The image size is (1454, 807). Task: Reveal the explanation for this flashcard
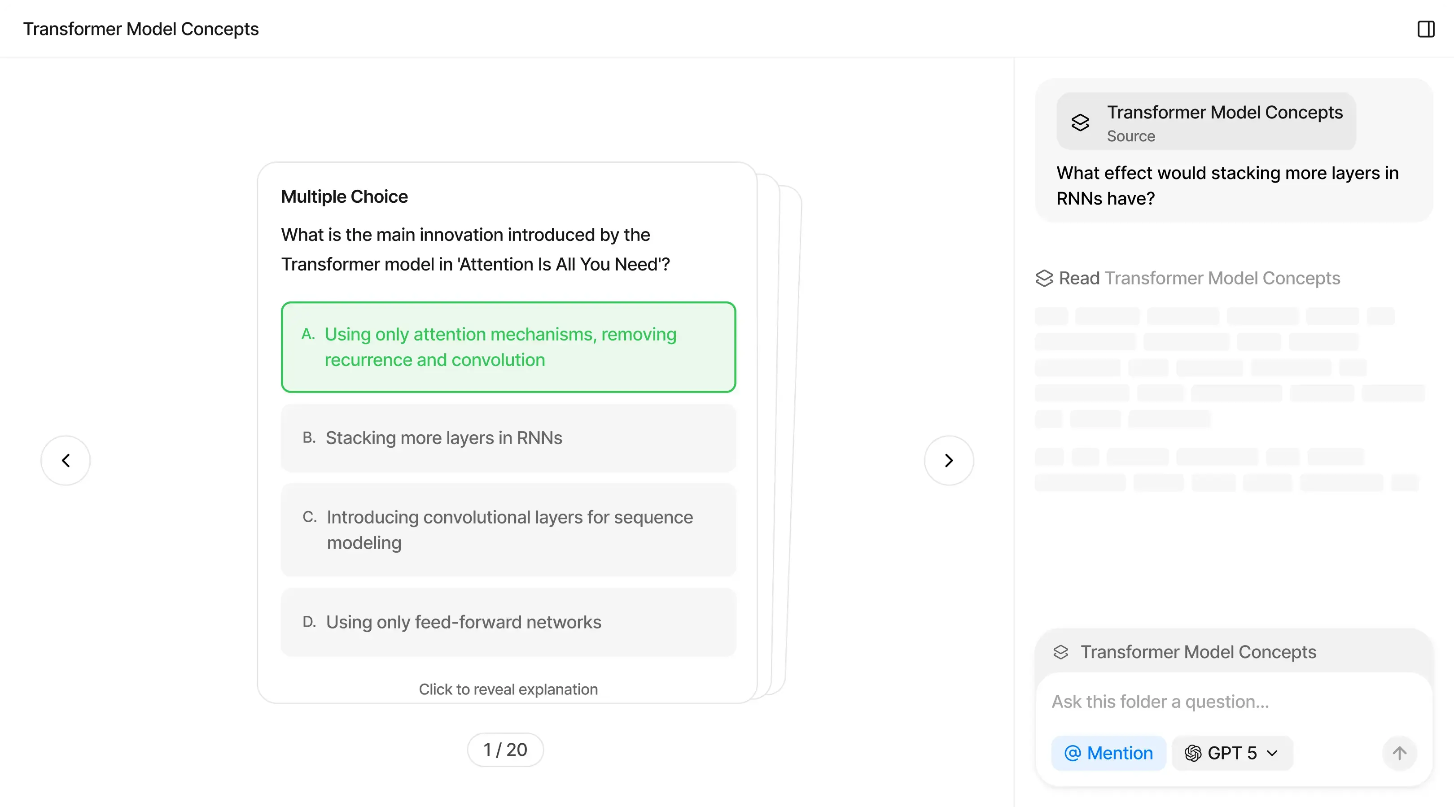(x=508, y=689)
